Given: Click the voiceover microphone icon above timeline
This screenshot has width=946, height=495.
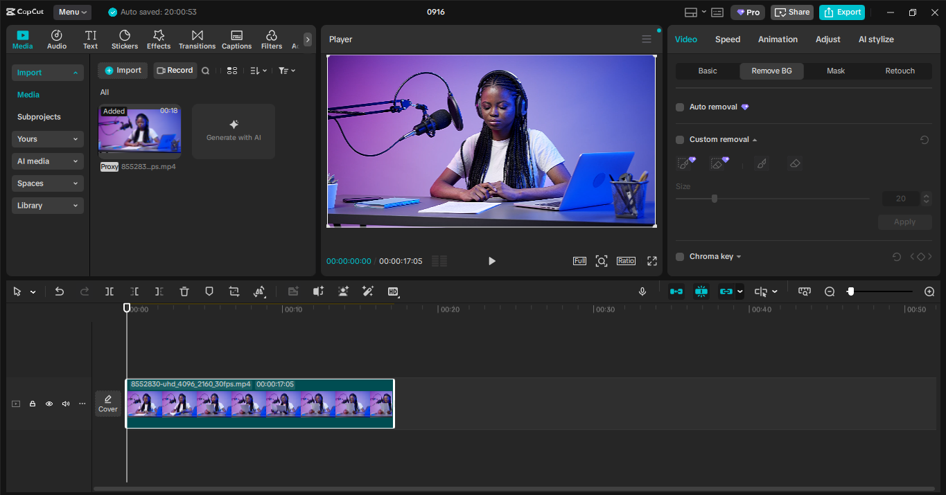Looking at the screenshot, I should click(642, 291).
